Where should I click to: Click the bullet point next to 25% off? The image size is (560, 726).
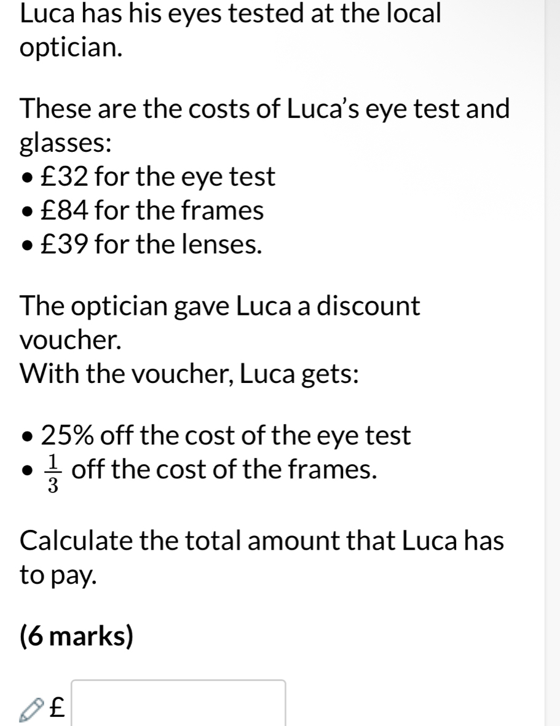click(29, 436)
